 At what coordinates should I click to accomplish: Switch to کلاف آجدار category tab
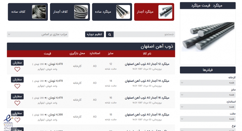[x=70, y=12]
